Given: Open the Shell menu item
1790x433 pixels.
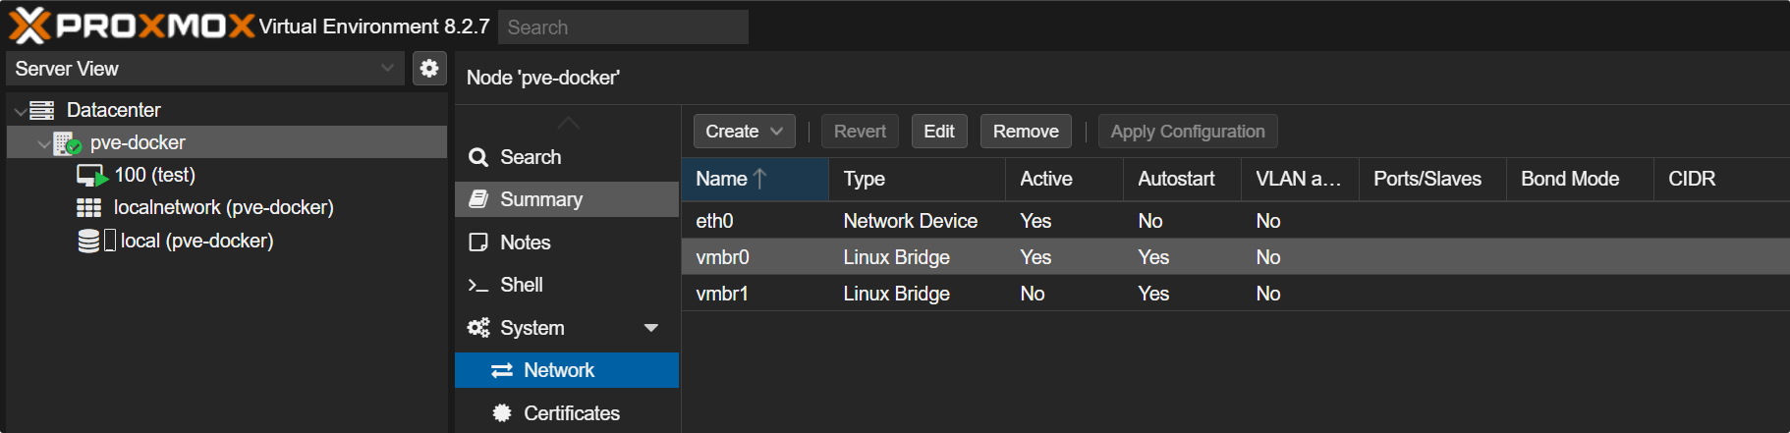Looking at the screenshot, I should click(x=521, y=285).
